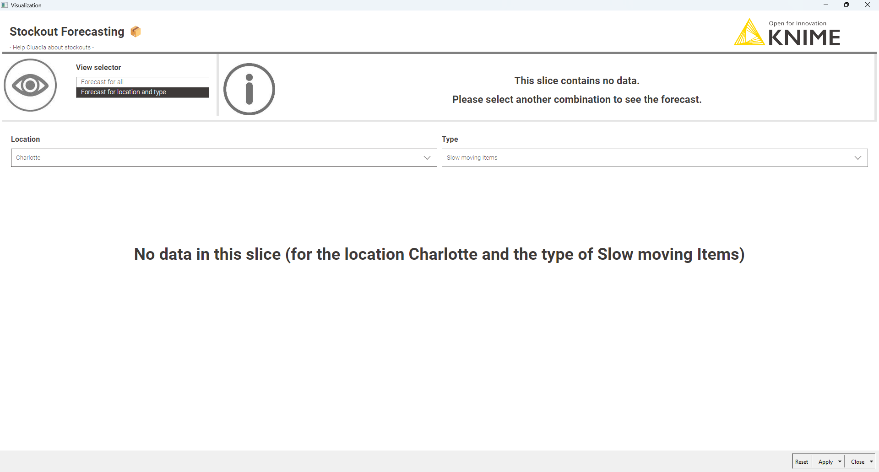Viewport: 879px width, 472px height.
Task: Click the yellow KNIME triangle logo
Action: point(749,33)
